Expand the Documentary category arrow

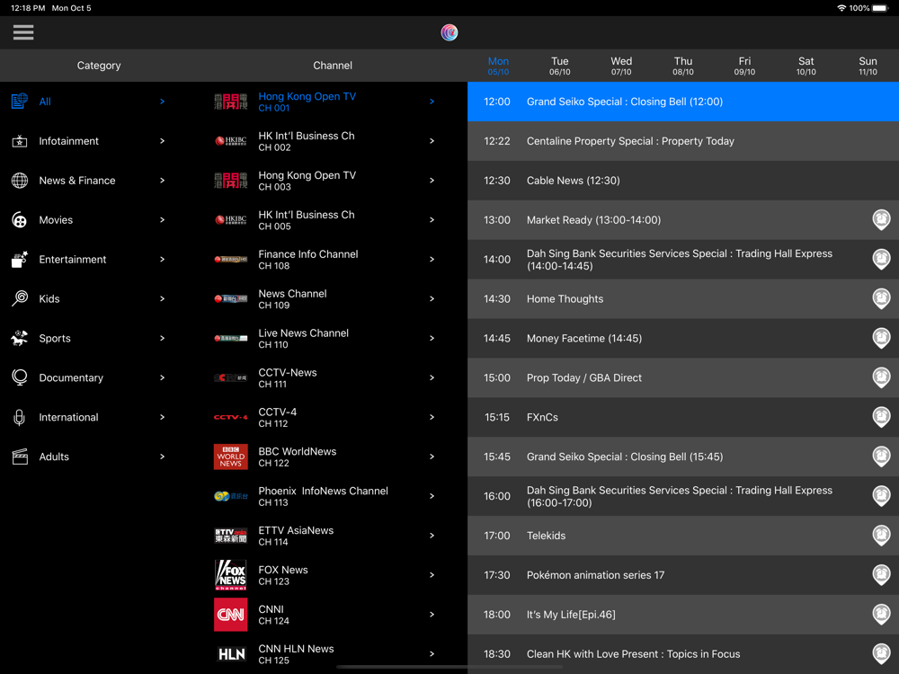(162, 377)
